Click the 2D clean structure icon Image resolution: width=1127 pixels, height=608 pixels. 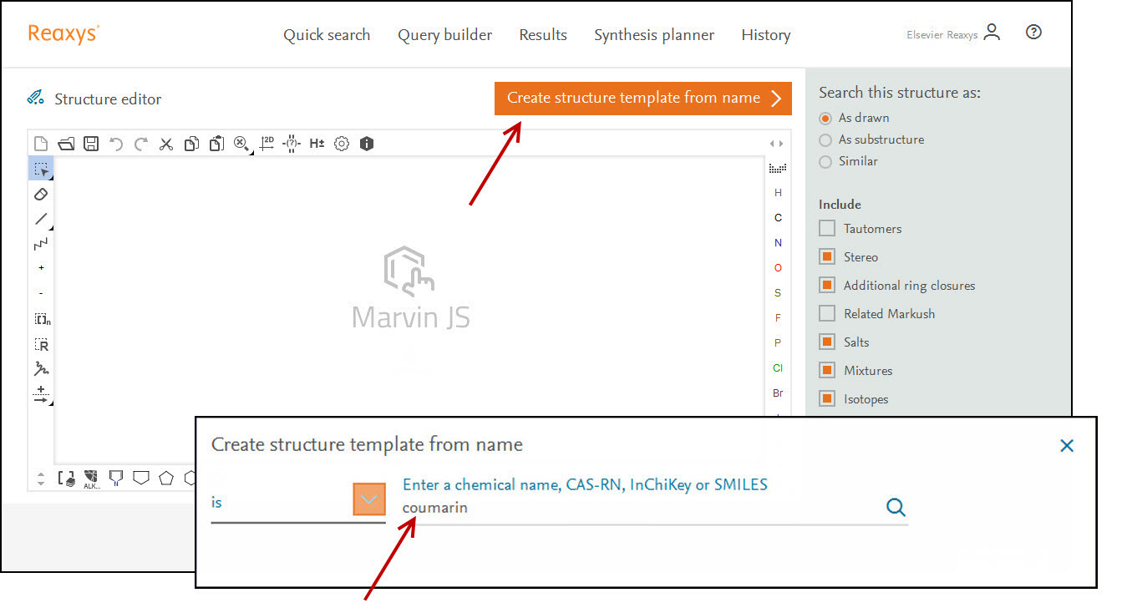(x=267, y=144)
